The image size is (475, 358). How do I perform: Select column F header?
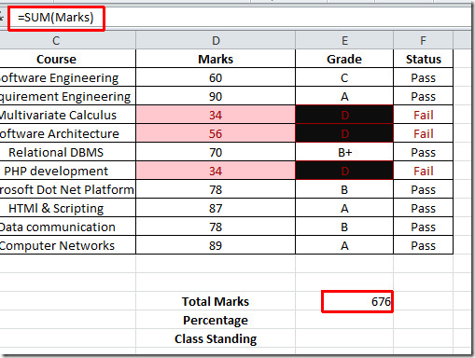(423, 40)
